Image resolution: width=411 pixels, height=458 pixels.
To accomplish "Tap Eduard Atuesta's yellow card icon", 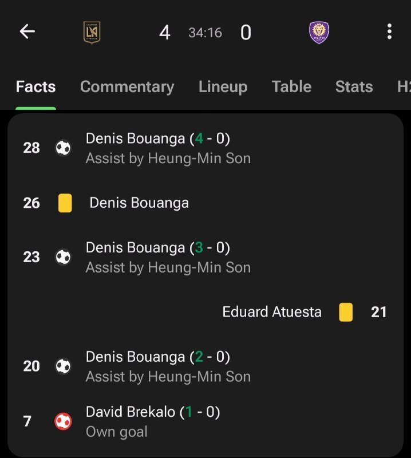I will pos(346,313).
